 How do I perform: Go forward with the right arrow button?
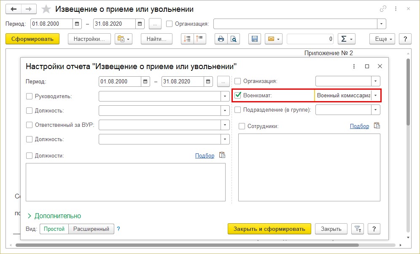(x=29, y=9)
